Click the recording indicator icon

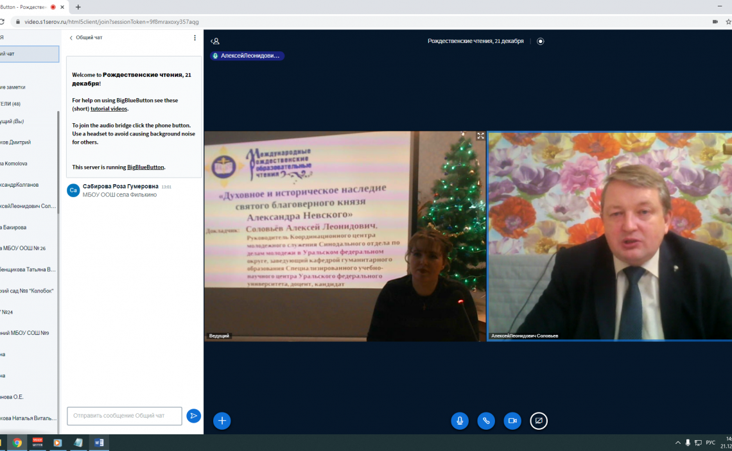pos(540,41)
